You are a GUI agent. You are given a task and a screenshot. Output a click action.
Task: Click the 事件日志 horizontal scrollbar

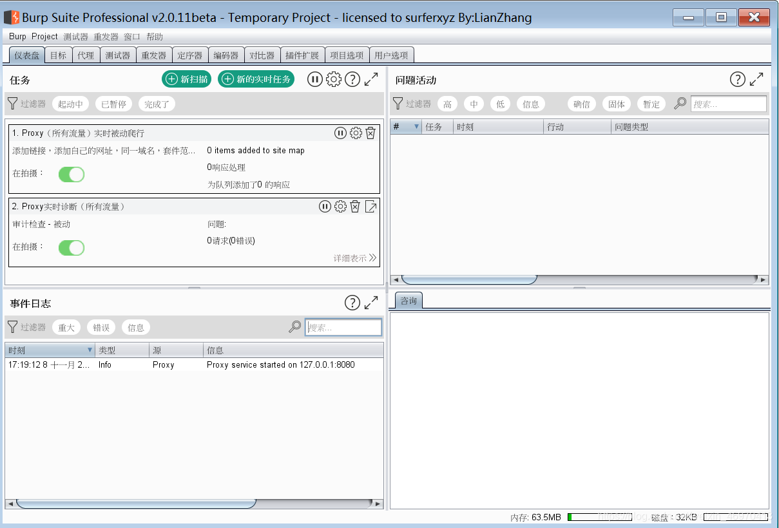(x=135, y=504)
